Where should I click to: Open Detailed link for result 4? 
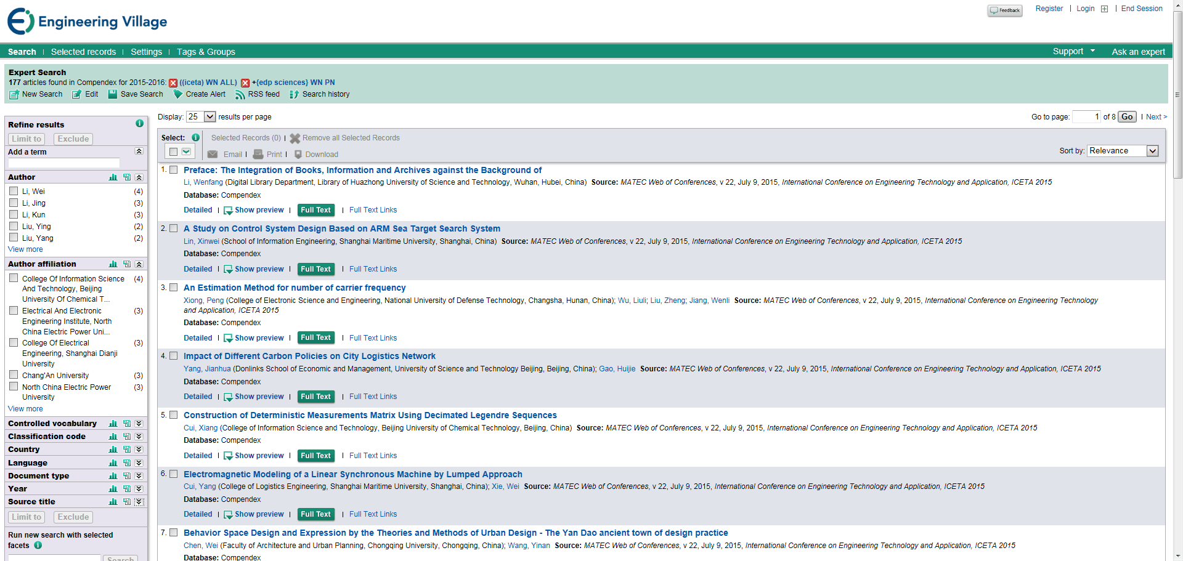coord(198,397)
